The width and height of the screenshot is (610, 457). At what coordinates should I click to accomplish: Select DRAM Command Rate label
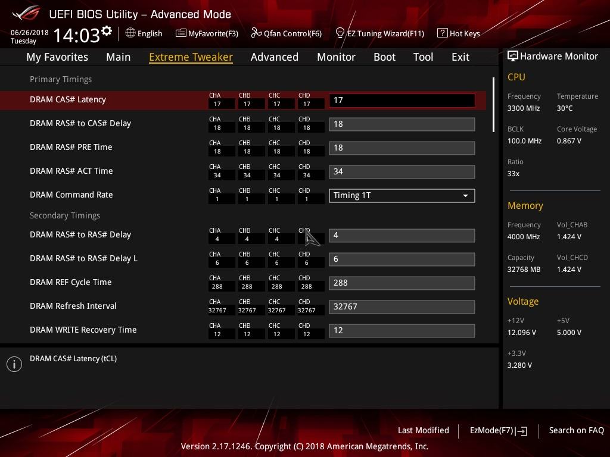(71, 195)
